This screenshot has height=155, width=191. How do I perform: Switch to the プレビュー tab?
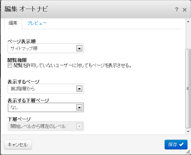tap(37, 23)
